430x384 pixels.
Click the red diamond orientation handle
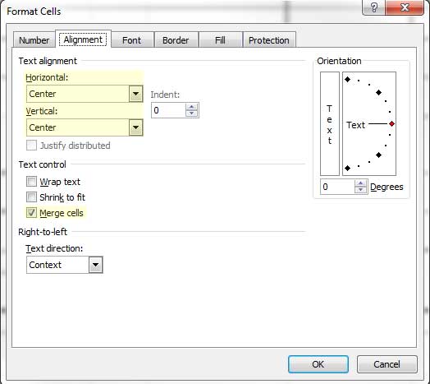(392, 123)
